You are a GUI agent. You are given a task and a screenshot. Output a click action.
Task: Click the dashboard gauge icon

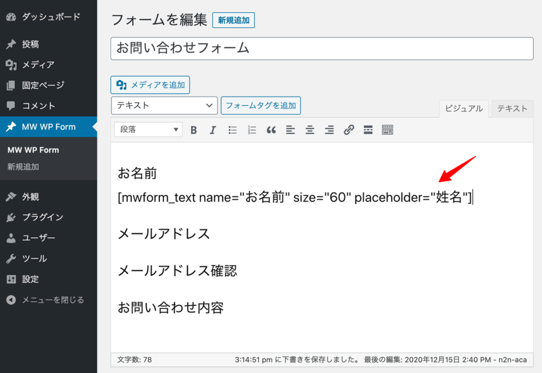(x=11, y=17)
